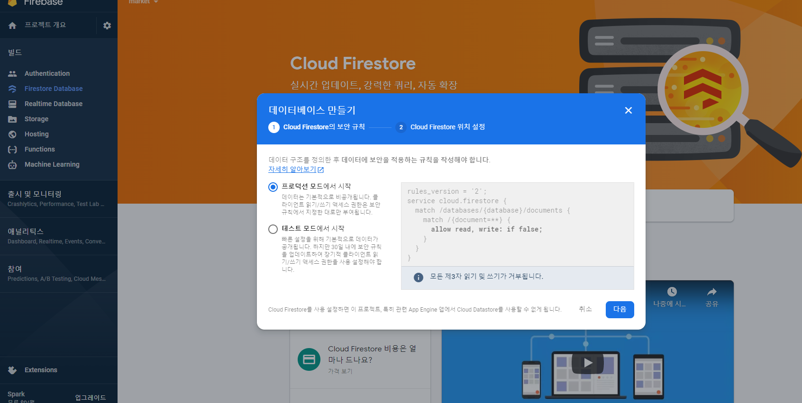This screenshot has height=403, width=802.
Task: Select 프로덕션 모드에서 시작 radio button
Action: 273,187
